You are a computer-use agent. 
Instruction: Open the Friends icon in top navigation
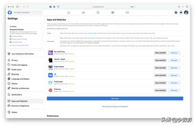click(83, 12)
